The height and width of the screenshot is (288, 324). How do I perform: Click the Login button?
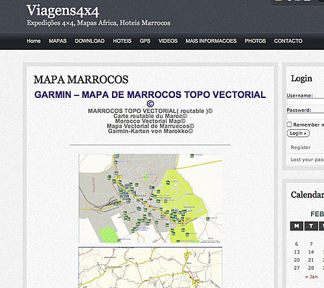tap(298, 133)
